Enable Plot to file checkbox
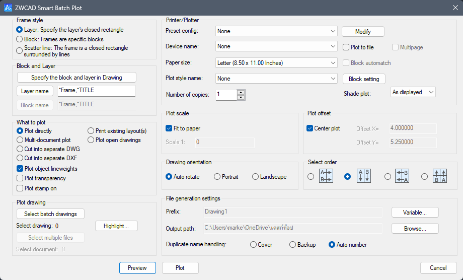 pos(346,47)
